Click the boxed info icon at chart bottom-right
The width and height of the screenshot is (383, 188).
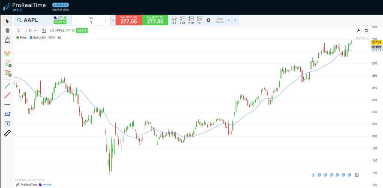click(x=357, y=175)
